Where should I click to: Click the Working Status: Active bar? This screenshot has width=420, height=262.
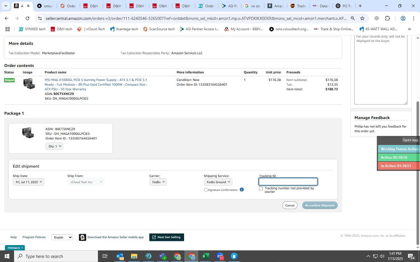pyautogui.click(x=399, y=149)
